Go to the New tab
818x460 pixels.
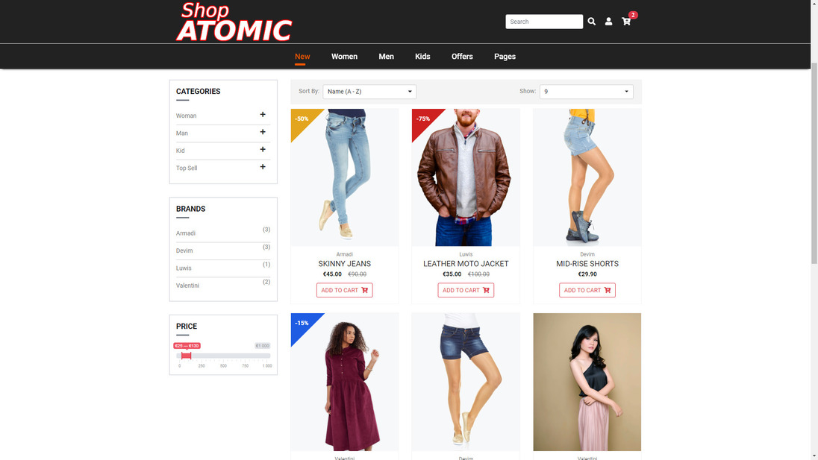[302, 56]
